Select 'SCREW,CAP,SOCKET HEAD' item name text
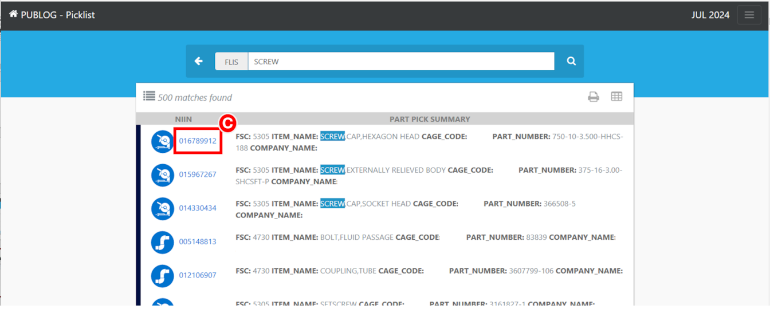The height and width of the screenshot is (309, 770). (x=366, y=203)
